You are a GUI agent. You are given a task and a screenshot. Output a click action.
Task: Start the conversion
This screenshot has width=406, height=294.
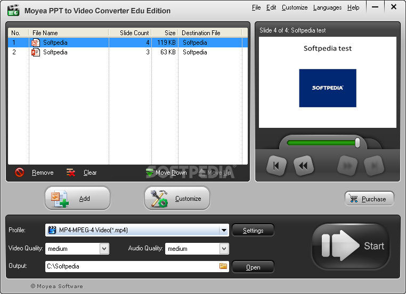pyautogui.click(x=351, y=246)
